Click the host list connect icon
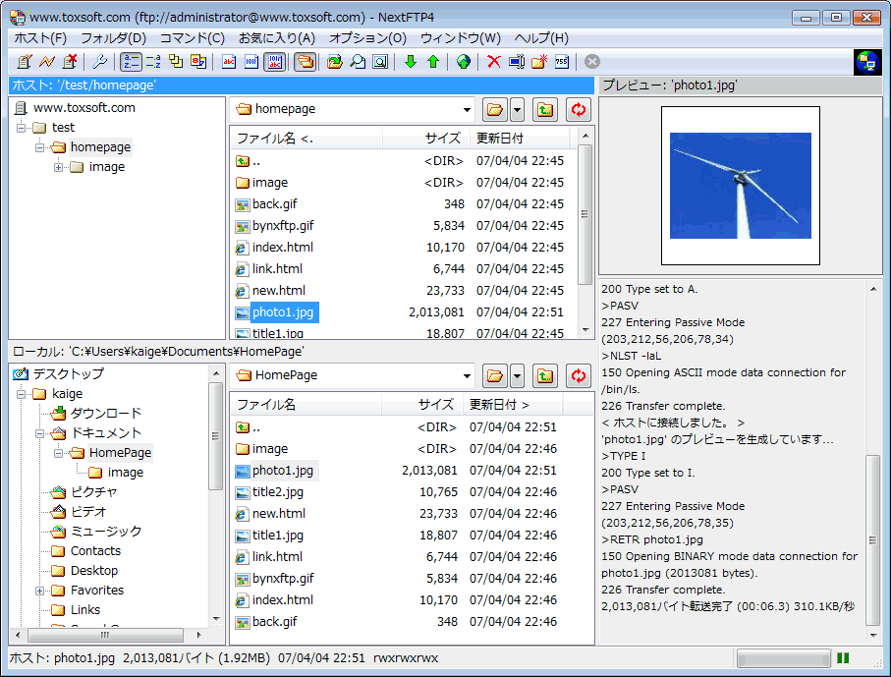 click(25, 61)
